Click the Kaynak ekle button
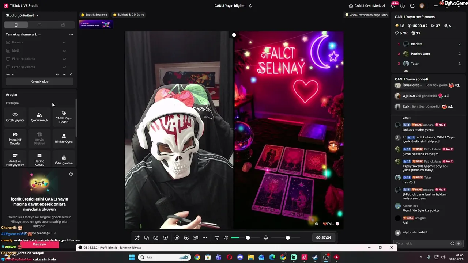The image size is (468, 263). click(39, 81)
